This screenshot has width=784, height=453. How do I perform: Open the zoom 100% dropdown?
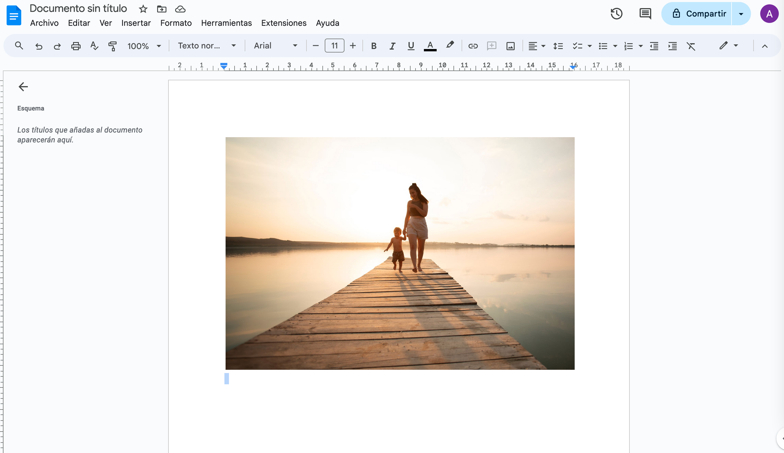pos(144,46)
